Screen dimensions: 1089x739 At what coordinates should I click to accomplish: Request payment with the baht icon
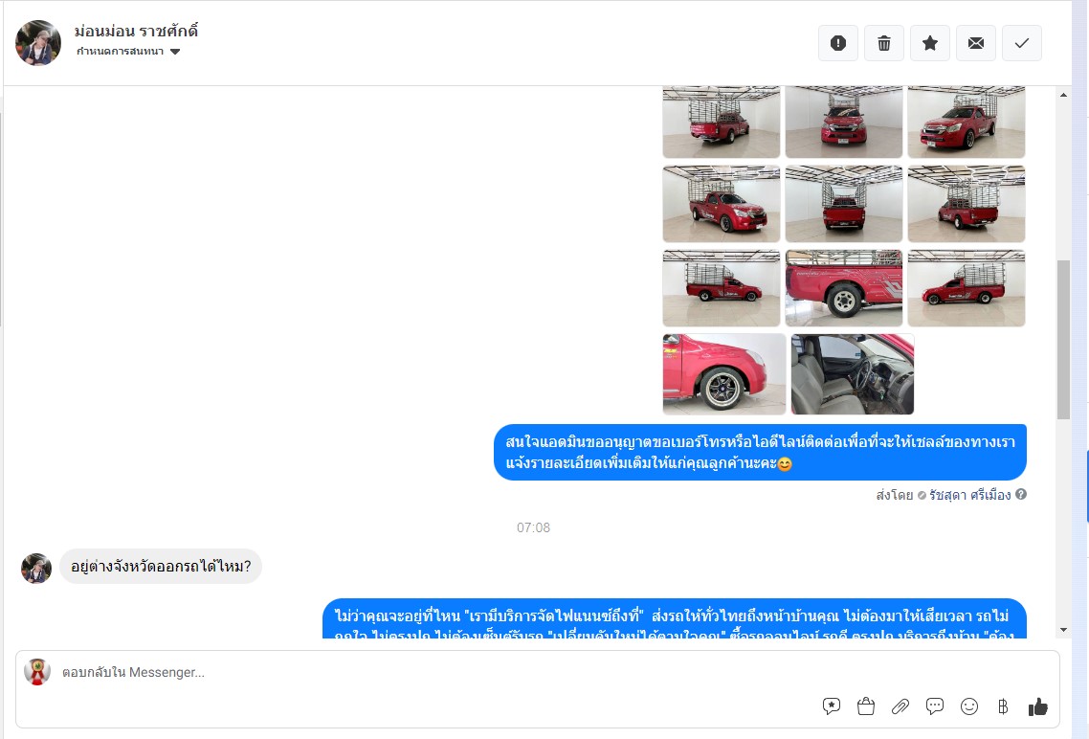click(x=1003, y=706)
